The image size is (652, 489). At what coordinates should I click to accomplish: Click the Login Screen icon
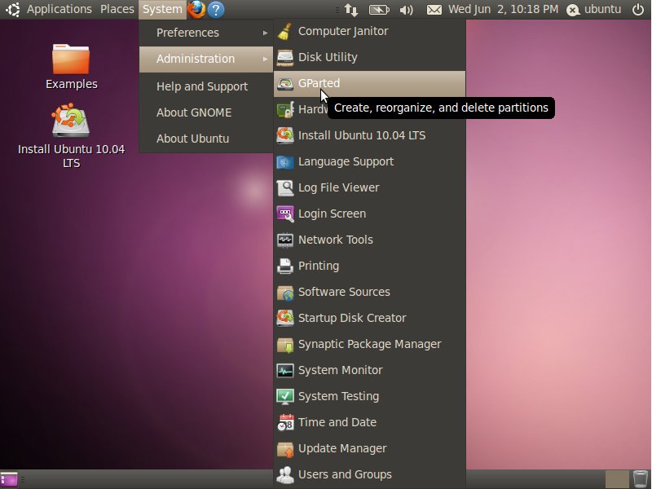click(284, 214)
